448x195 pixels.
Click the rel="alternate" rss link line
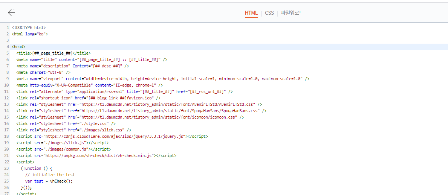pyautogui.click(x=124, y=91)
